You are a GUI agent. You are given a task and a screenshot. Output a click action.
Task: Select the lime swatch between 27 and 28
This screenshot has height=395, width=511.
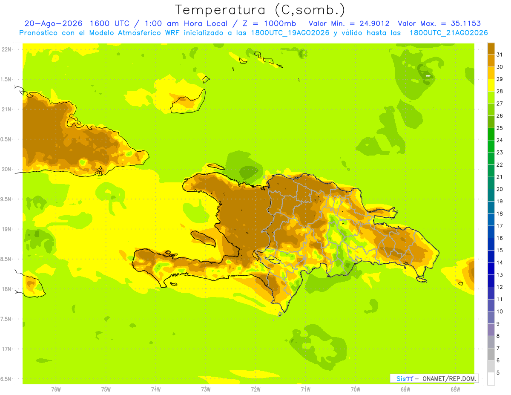pyautogui.click(x=491, y=98)
